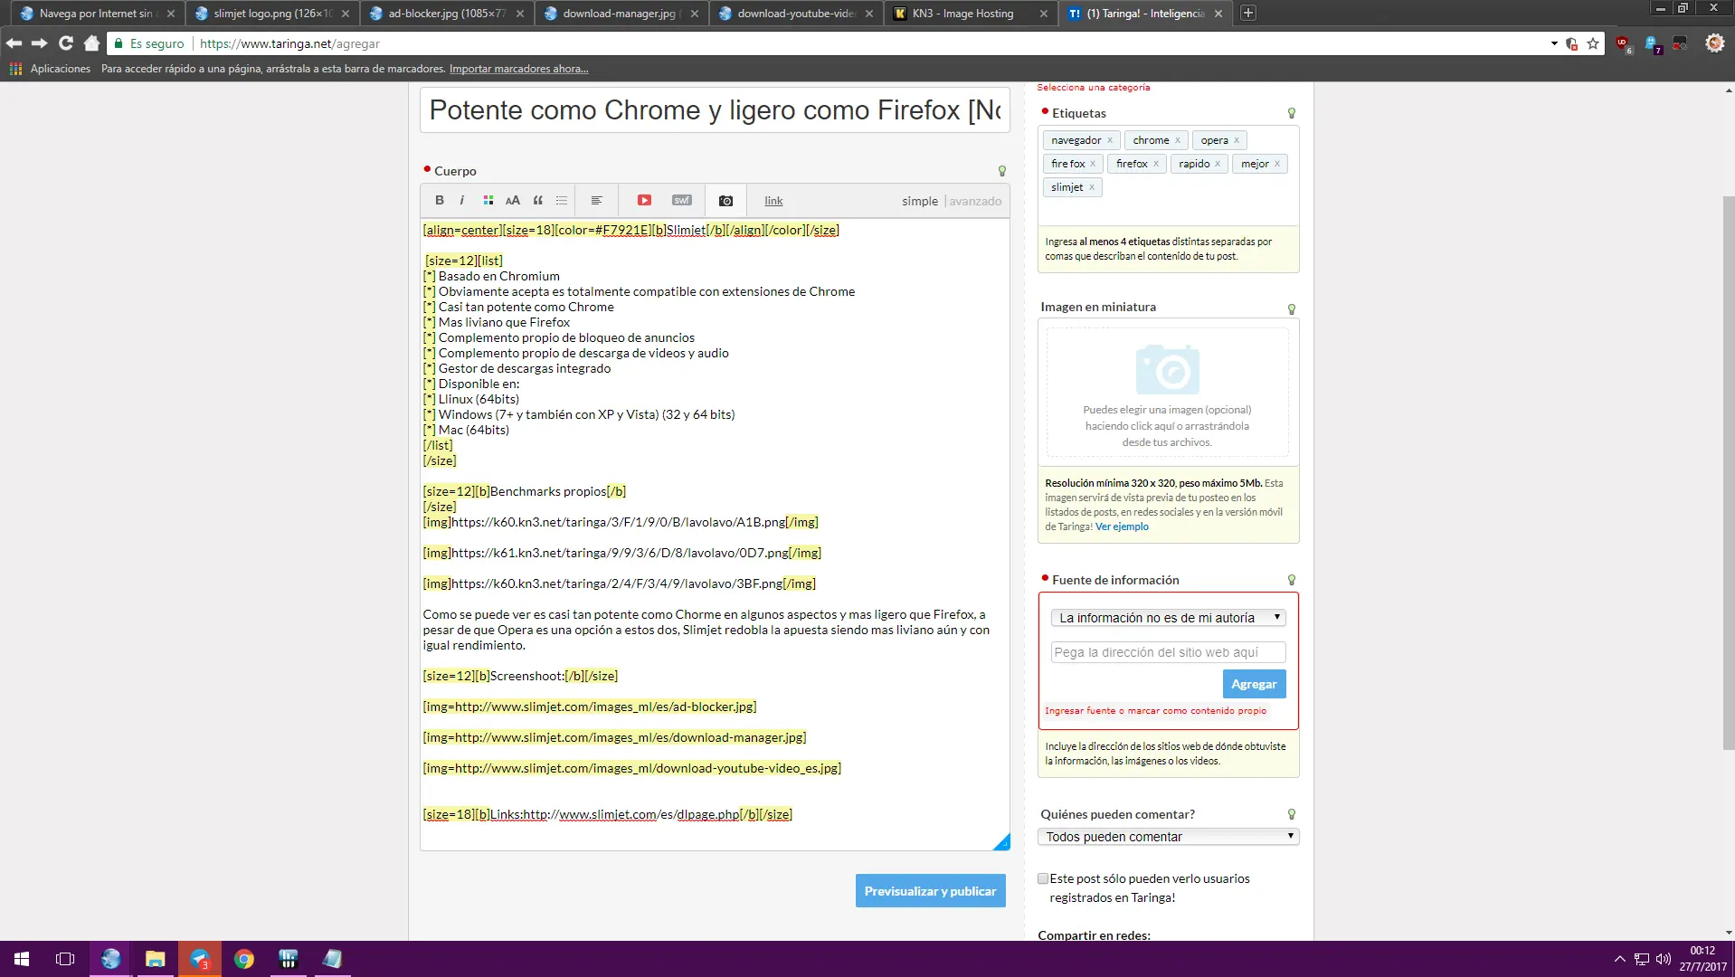Insert a quote block with quotation icon
The height and width of the screenshot is (977, 1735).
[538, 200]
